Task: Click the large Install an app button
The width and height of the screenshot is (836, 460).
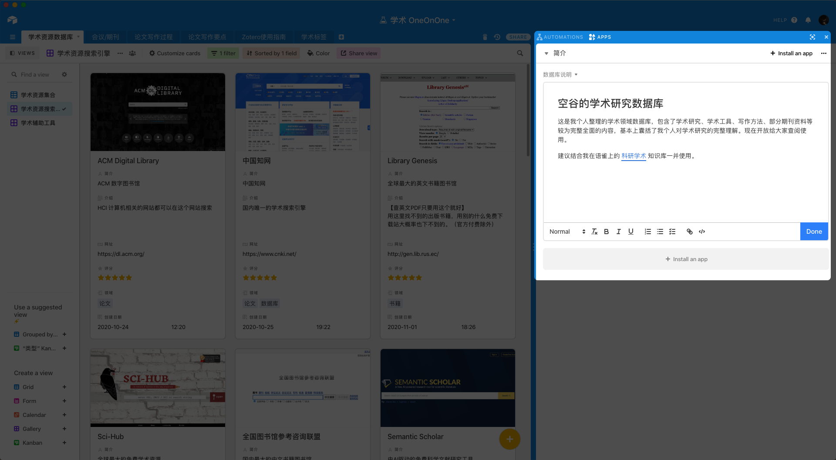Action: tap(686, 259)
